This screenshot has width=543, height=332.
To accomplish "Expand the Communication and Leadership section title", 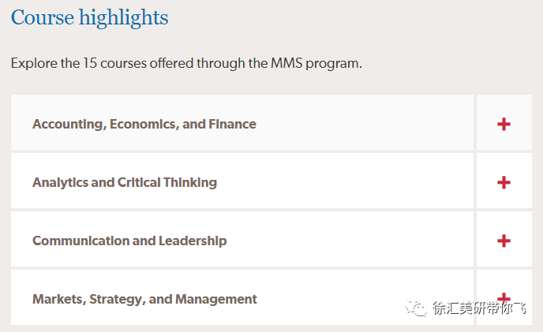I will click(129, 241).
